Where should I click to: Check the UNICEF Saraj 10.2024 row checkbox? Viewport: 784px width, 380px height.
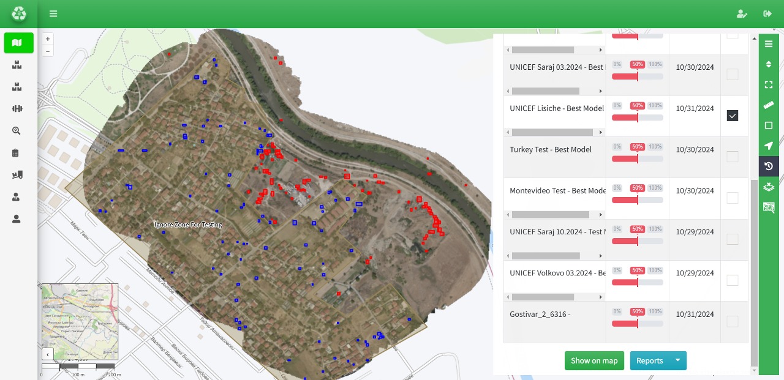[x=733, y=239]
